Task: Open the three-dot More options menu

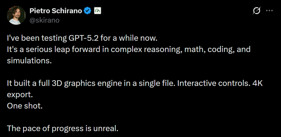Action: coord(269,11)
